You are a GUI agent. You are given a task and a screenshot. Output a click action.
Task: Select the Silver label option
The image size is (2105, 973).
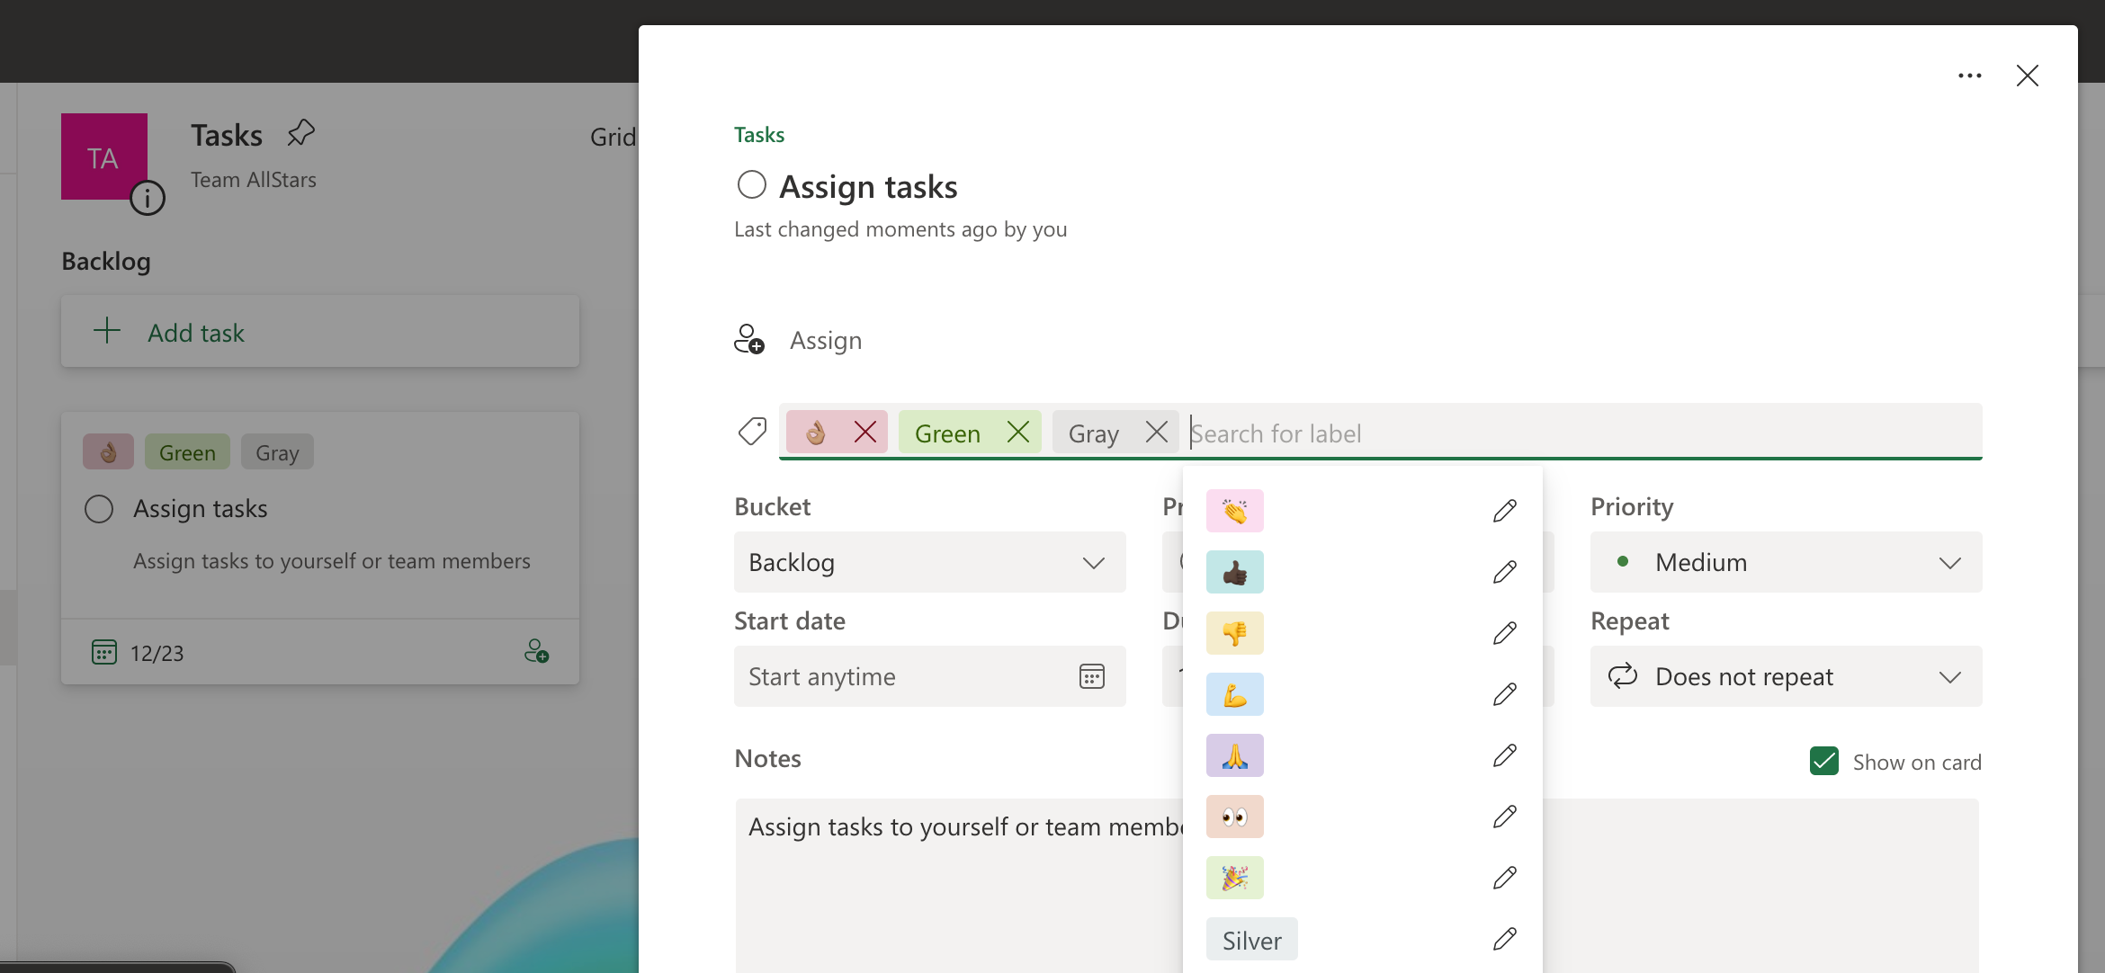(x=1251, y=940)
